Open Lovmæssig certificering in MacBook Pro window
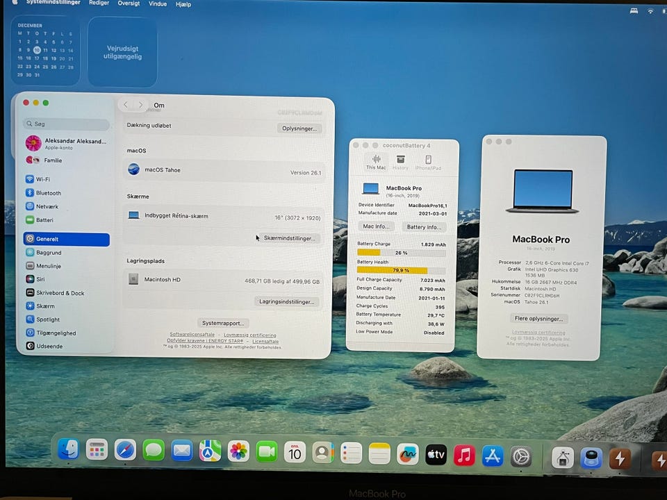 pos(538,333)
